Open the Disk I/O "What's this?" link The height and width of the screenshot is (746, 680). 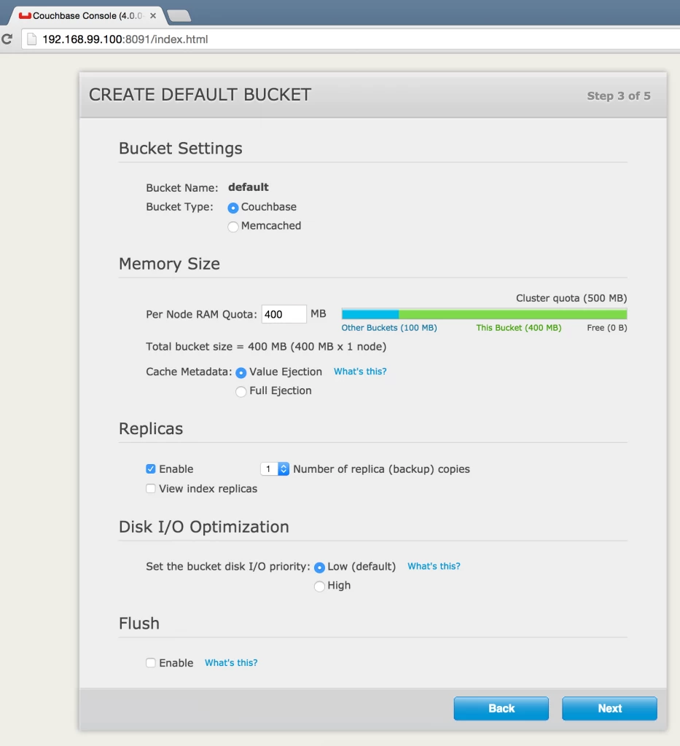(434, 566)
